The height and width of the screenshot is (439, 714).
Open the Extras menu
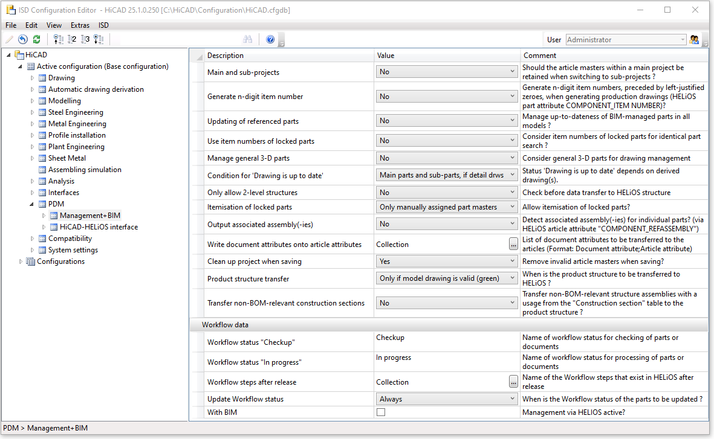click(80, 25)
